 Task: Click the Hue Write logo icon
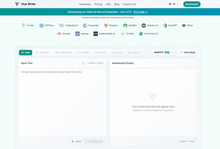(17, 4)
